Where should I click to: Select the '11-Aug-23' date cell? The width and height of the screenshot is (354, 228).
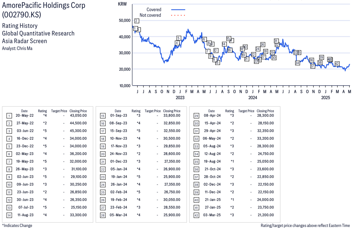(26, 215)
